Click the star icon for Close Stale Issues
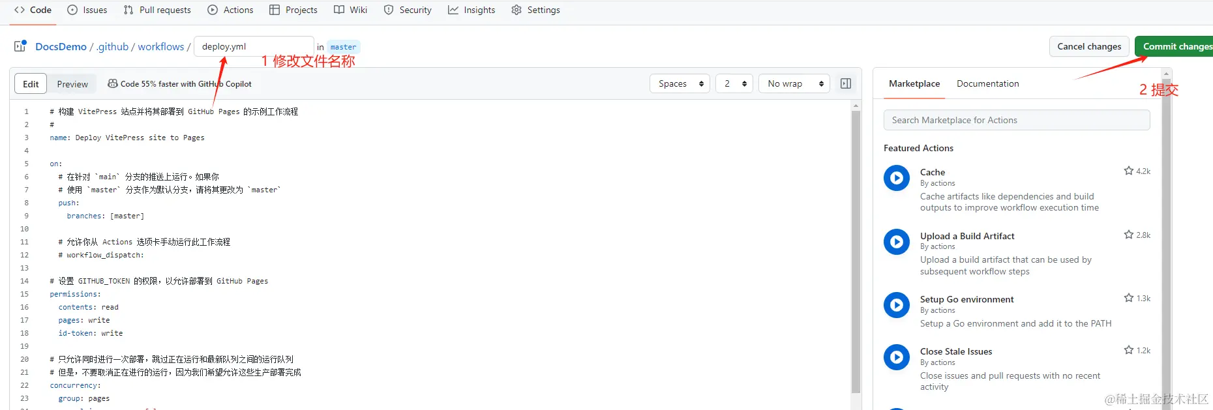 tap(1128, 350)
